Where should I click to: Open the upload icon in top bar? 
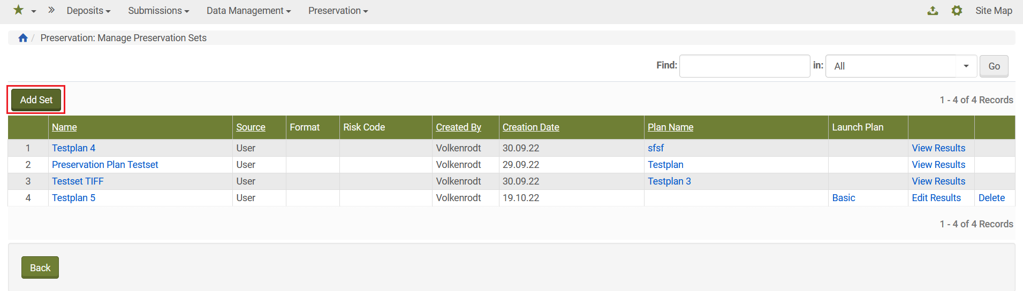click(933, 11)
